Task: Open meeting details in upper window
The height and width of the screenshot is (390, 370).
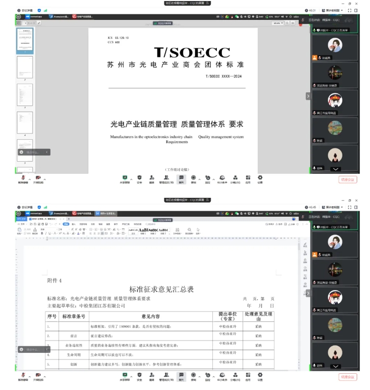Action: click(25, 10)
